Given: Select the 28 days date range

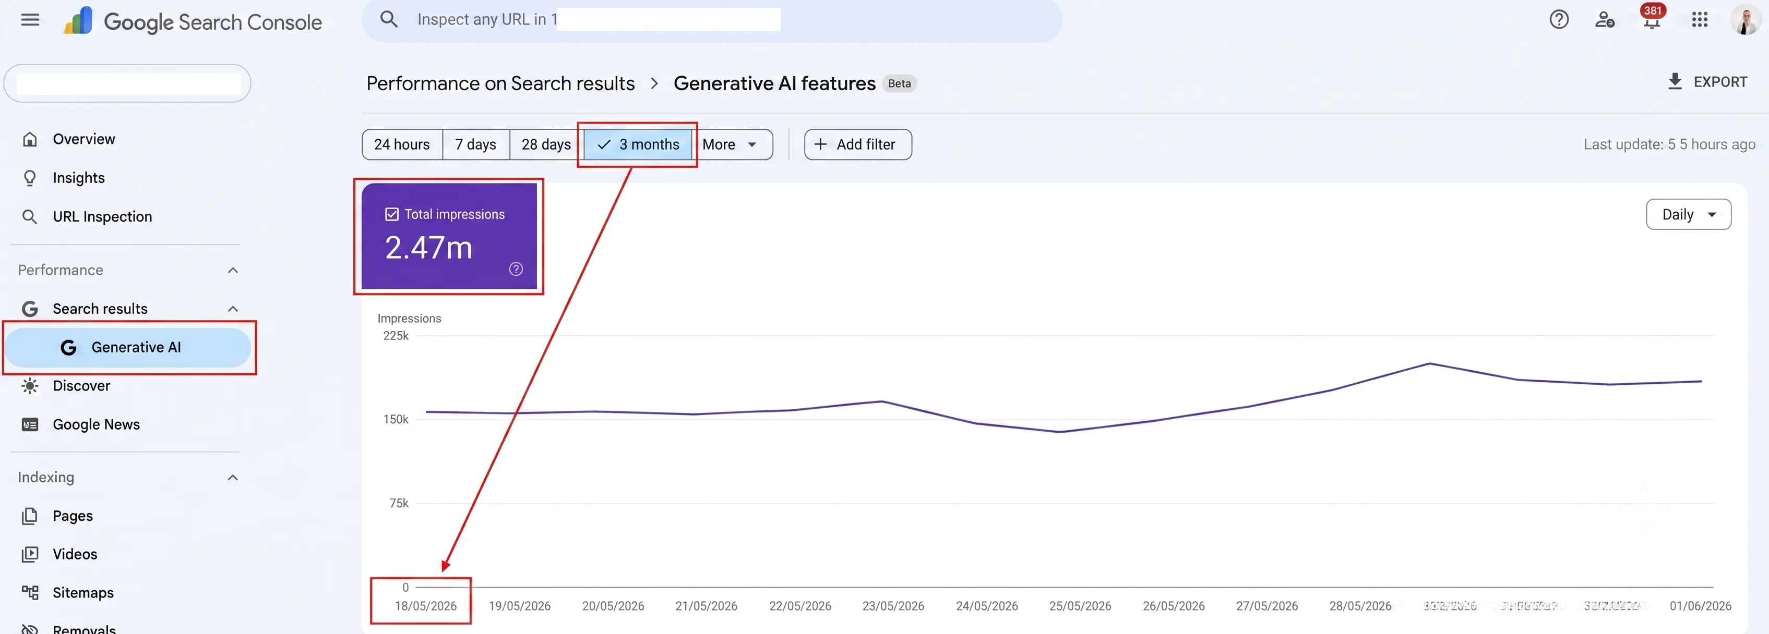Looking at the screenshot, I should pyautogui.click(x=546, y=145).
